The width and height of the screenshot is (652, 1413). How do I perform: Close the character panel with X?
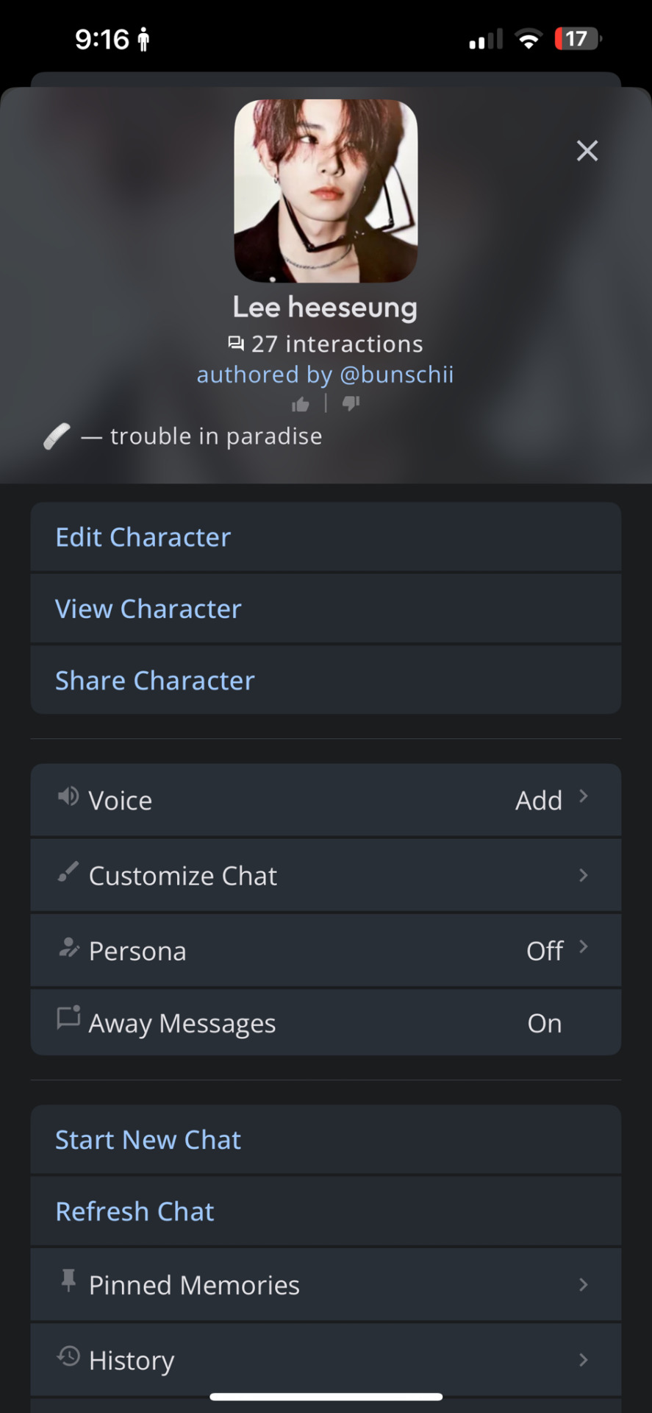click(x=587, y=151)
